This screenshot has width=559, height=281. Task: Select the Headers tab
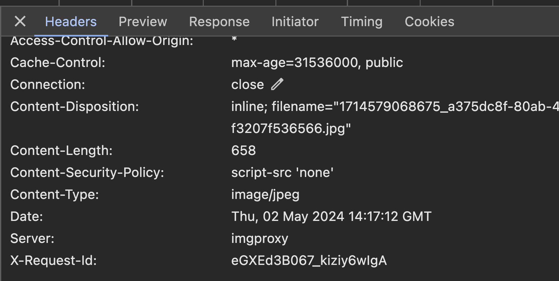pyautogui.click(x=70, y=21)
